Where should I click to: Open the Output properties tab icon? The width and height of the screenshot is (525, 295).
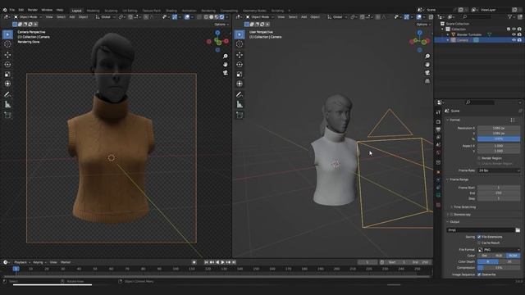[438, 129]
